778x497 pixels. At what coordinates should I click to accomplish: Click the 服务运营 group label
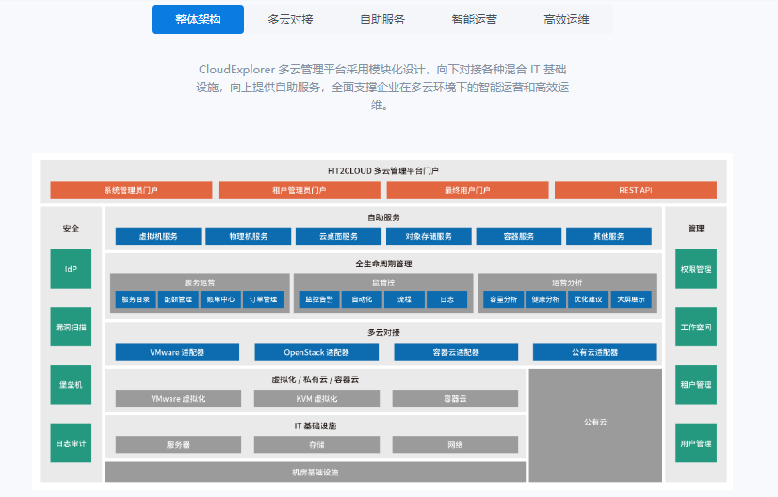point(200,282)
